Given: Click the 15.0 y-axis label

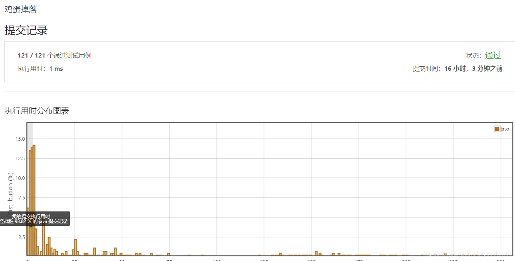Looking at the screenshot, I should point(20,139).
